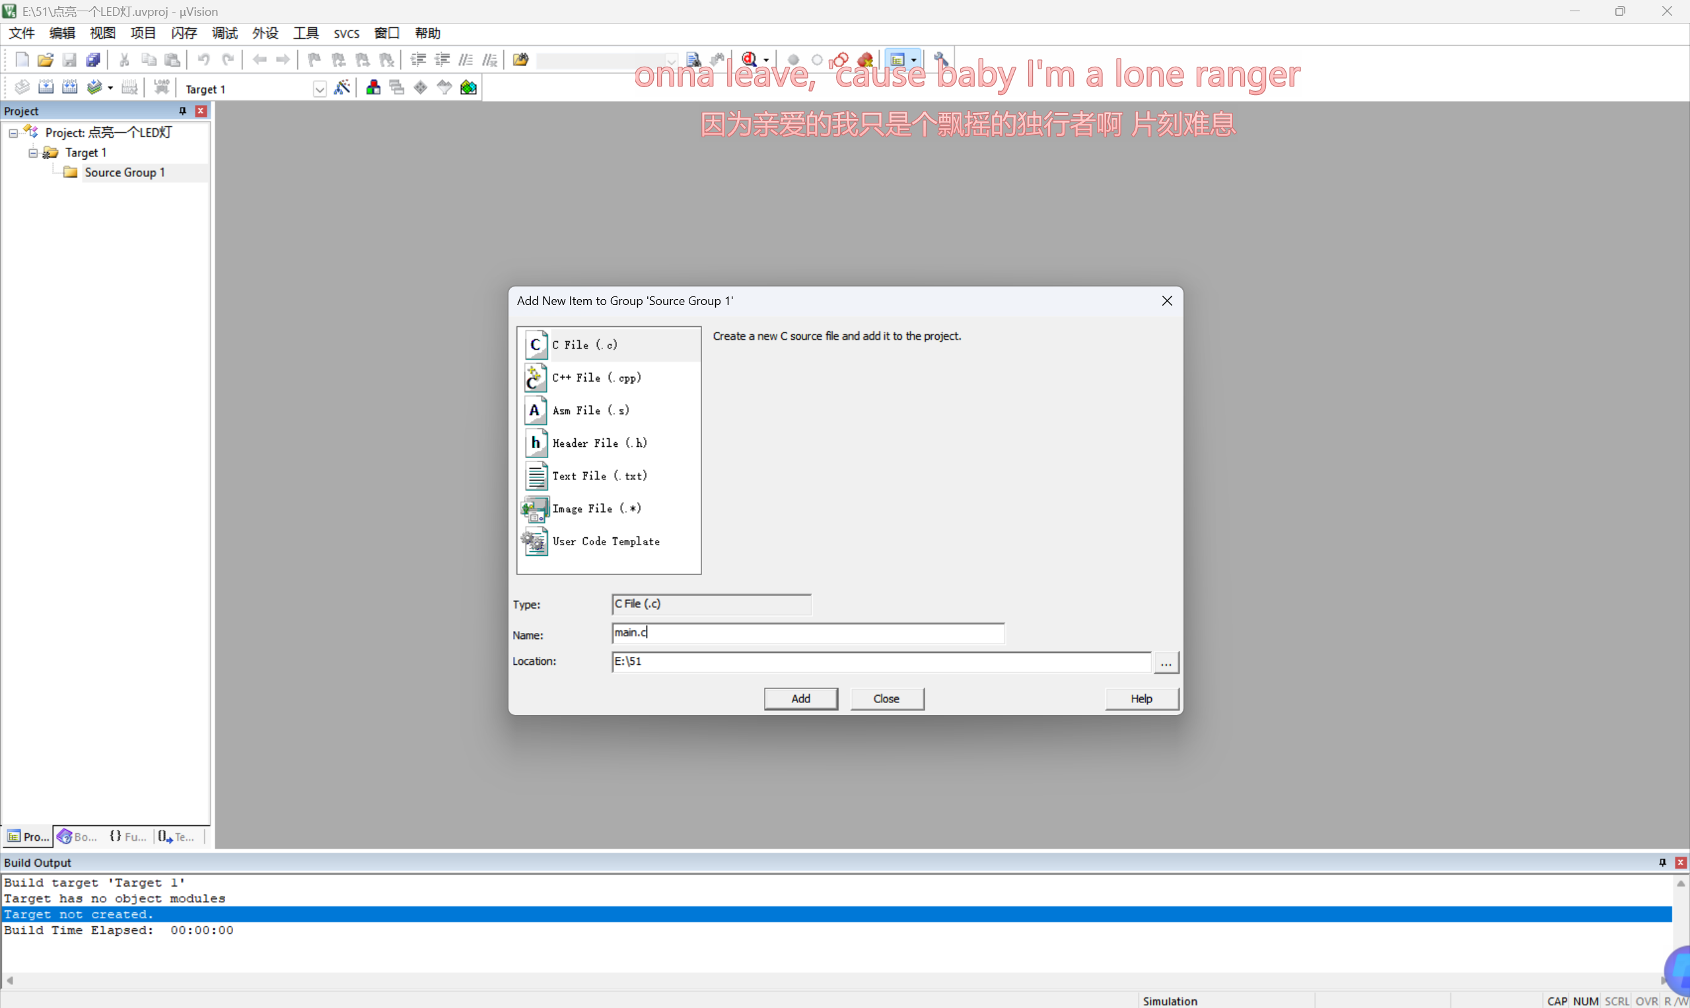Screen dimensions: 1690x1008
Task: Click the Add button in dialog
Action: coord(800,698)
